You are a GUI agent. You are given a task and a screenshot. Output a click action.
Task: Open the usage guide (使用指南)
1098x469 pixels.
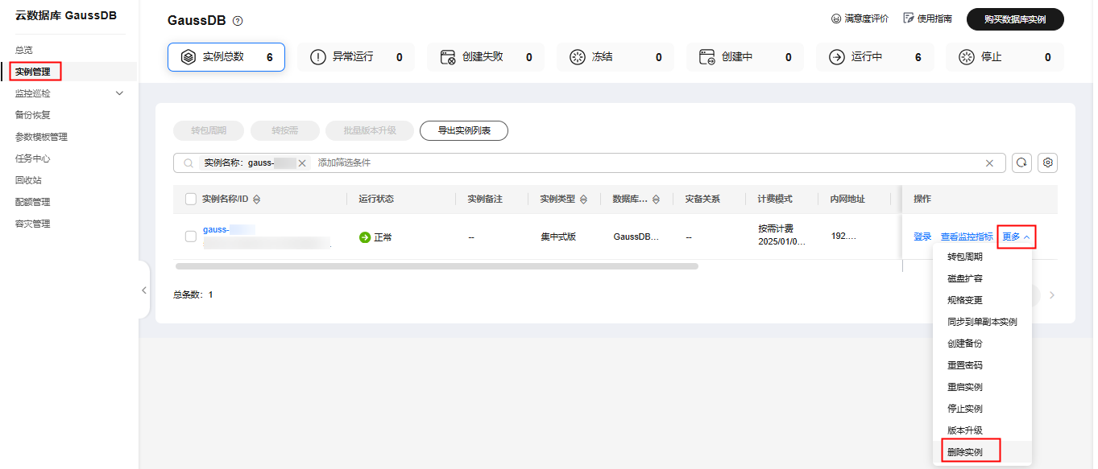927,19
